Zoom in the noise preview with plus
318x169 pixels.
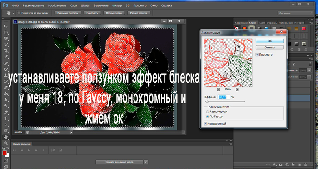pos(237,89)
